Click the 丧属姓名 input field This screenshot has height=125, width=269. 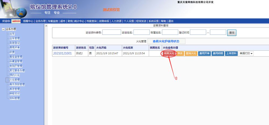tap(170, 32)
